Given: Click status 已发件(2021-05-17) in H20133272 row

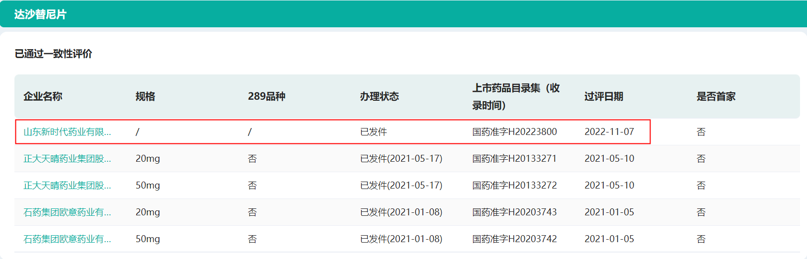Looking at the screenshot, I should click(x=401, y=186).
